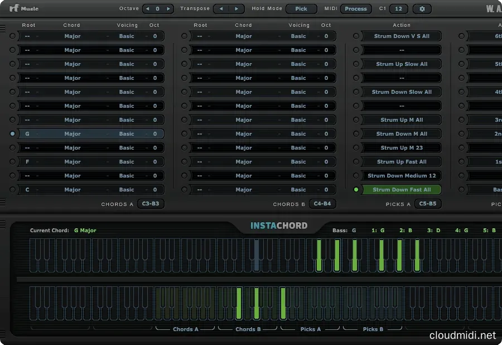Viewport: 502px width, 345px height.
Task: Click the C5-B5 Picks A range button
Action: coord(428,204)
